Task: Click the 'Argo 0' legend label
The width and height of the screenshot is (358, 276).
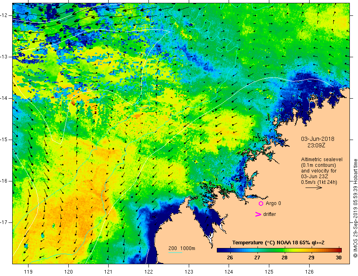Action: pos(273,203)
